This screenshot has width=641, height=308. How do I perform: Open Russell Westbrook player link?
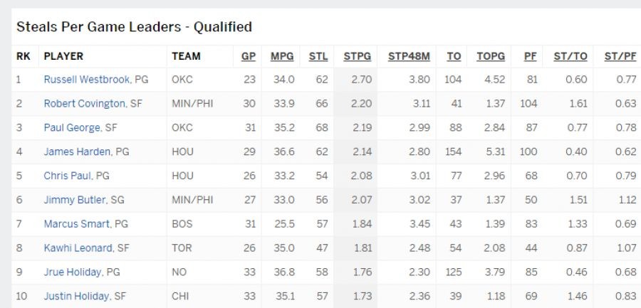pyautogui.click(x=87, y=80)
